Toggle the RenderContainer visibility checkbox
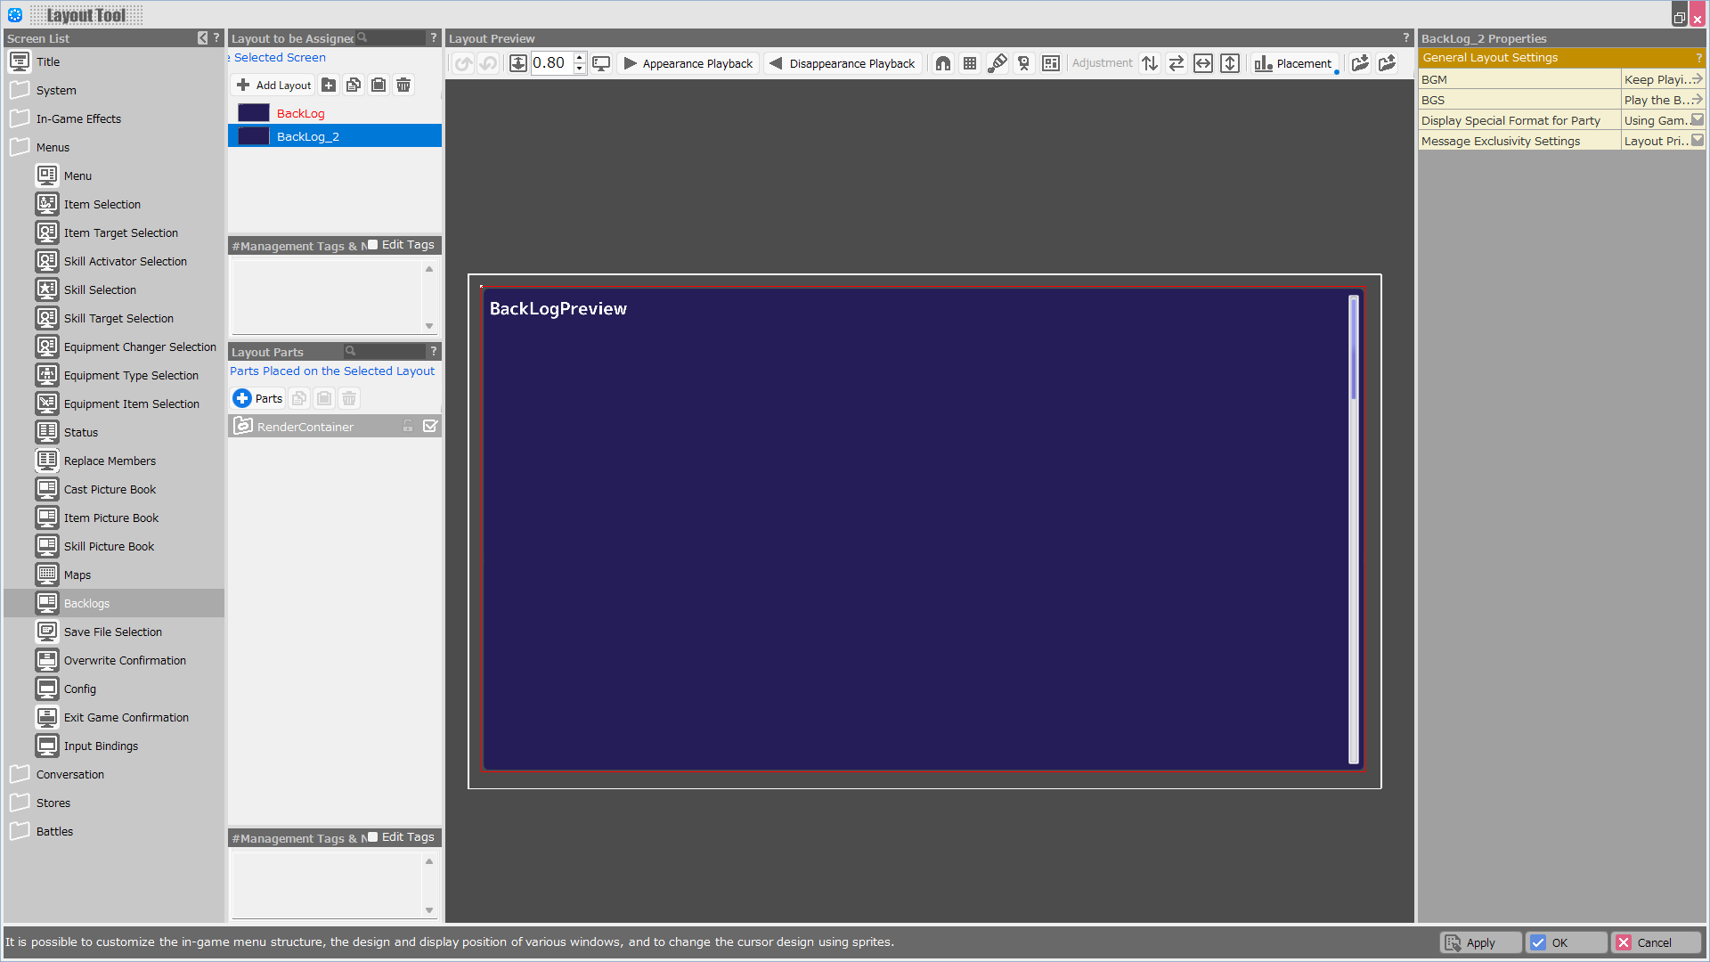The image size is (1710, 962). [430, 427]
